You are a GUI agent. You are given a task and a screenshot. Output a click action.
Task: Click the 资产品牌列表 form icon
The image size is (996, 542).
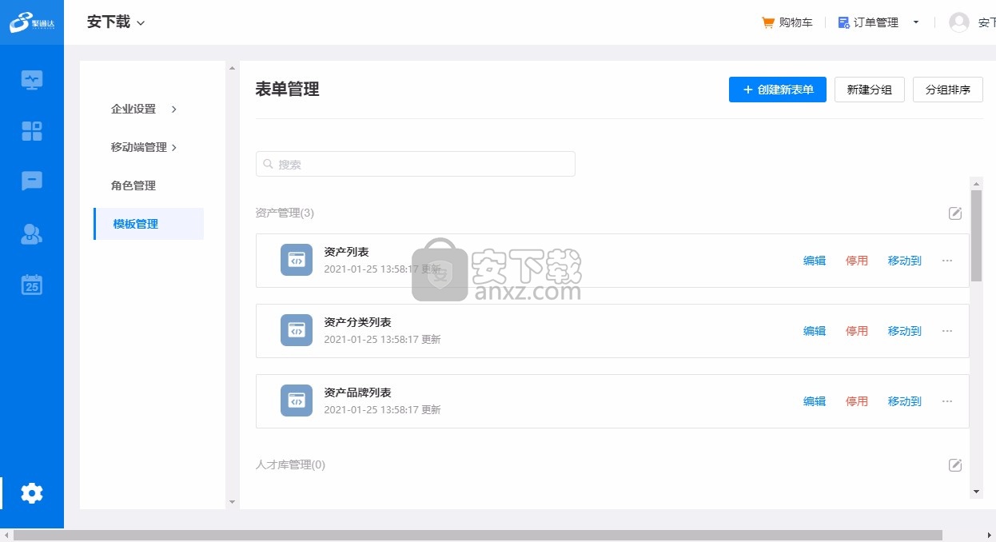coord(297,401)
